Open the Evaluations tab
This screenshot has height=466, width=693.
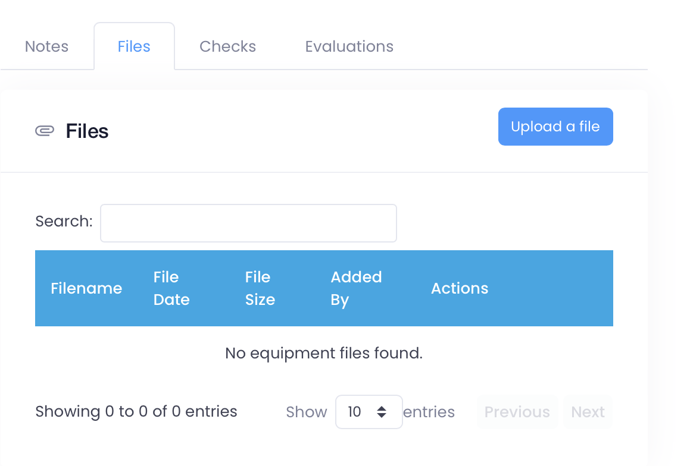[x=349, y=46]
